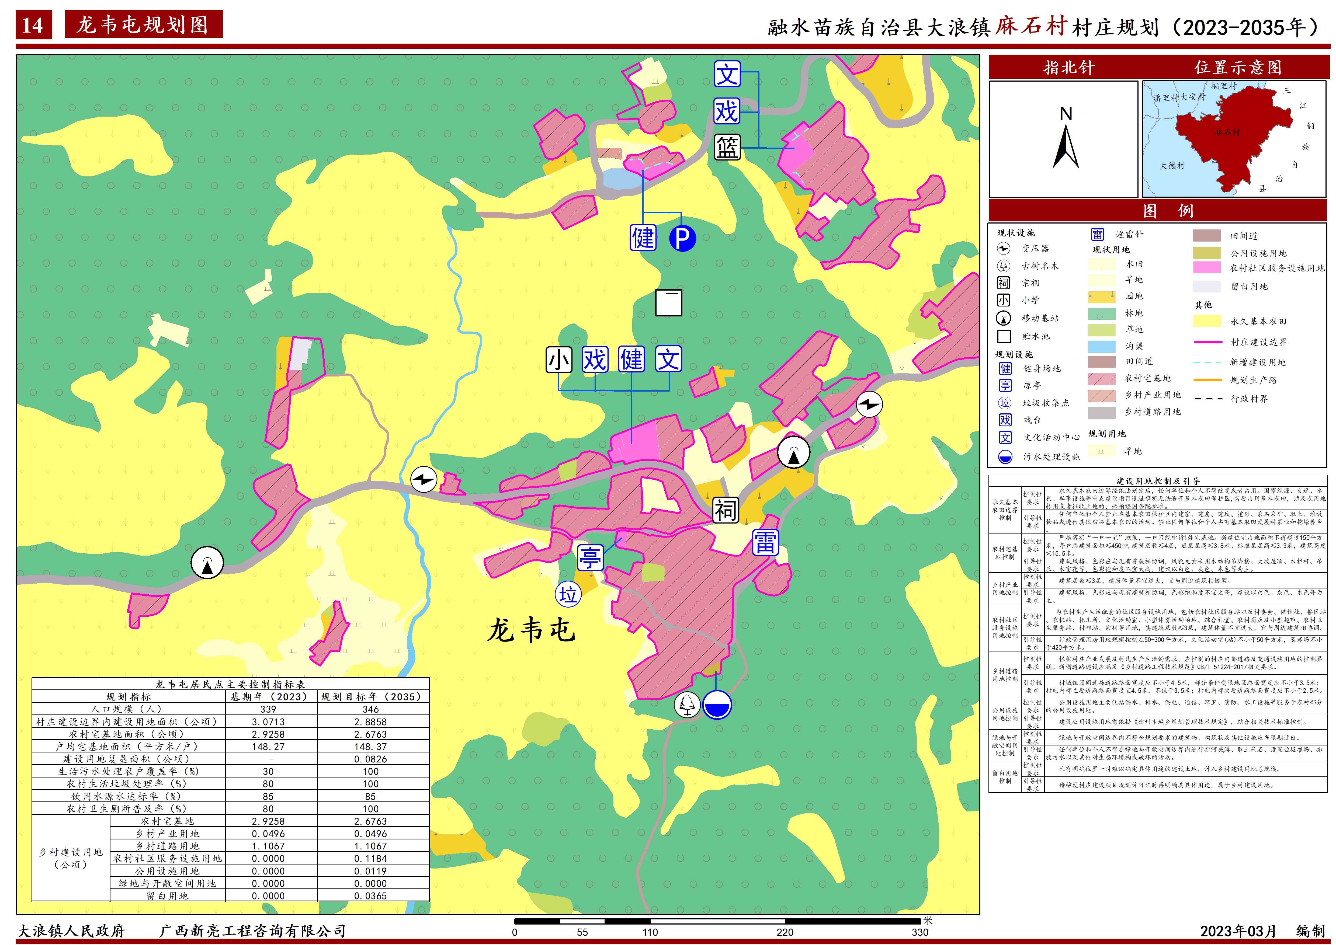Select the 祠 ancestral hall marker on map
1336x945 pixels.
coord(726,510)
